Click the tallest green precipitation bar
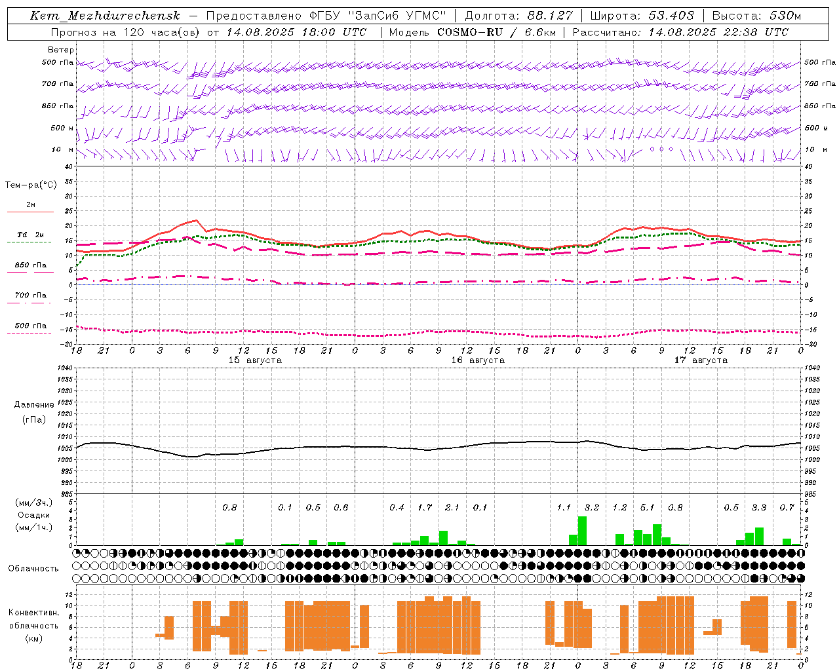The image size is (839, 671). point(582,531)
